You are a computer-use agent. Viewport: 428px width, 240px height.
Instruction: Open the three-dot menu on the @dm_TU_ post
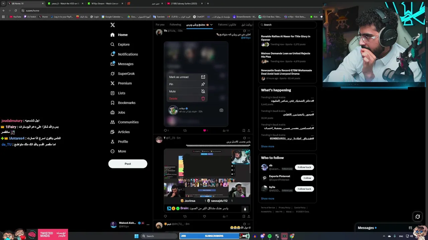[x=248, y=224]
